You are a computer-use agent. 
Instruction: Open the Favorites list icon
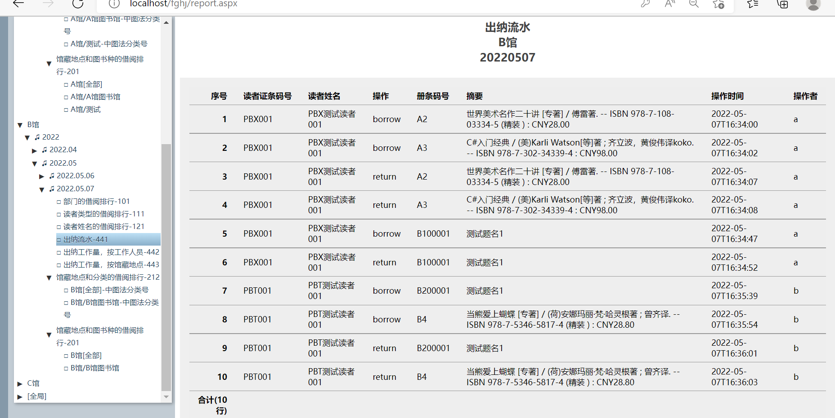coord(753,4)
